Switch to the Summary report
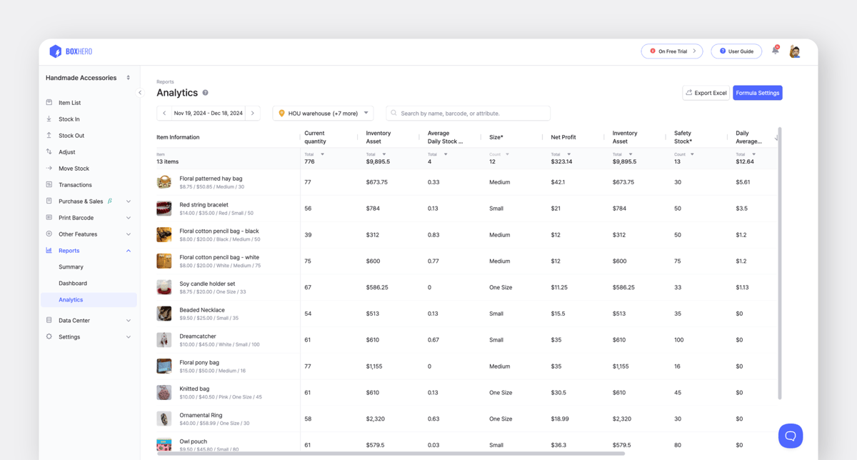 click(71, 266)
